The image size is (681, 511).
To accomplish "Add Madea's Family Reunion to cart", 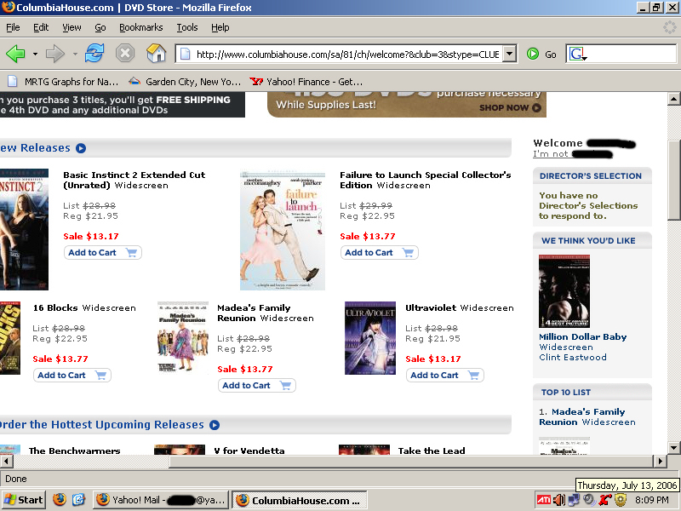I will [x=257, y=386].
